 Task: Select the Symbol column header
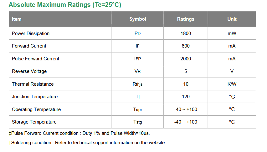click(x=138, y=19)
